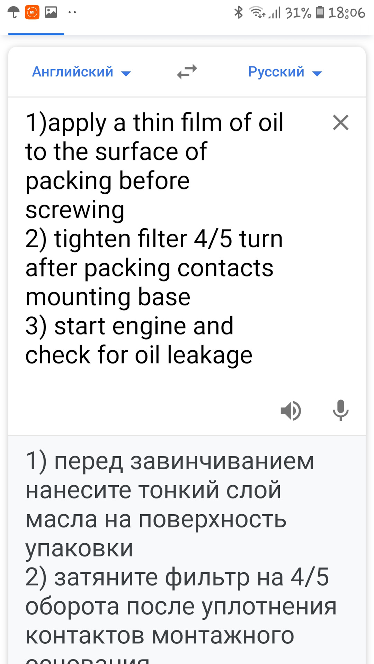Tap the line "3) start engine and"
Screen dimensions: 374x664
(x=130, y=326)
